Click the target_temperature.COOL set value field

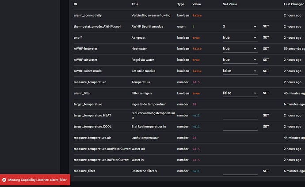[x=240, y=127]
